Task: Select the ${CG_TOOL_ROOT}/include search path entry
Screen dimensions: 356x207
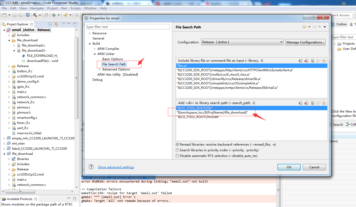Action: coord(198,117)
